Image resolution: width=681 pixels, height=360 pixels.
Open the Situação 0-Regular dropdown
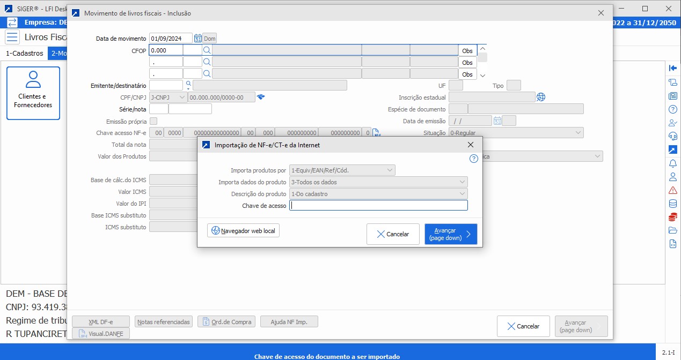tap(516, 133)
